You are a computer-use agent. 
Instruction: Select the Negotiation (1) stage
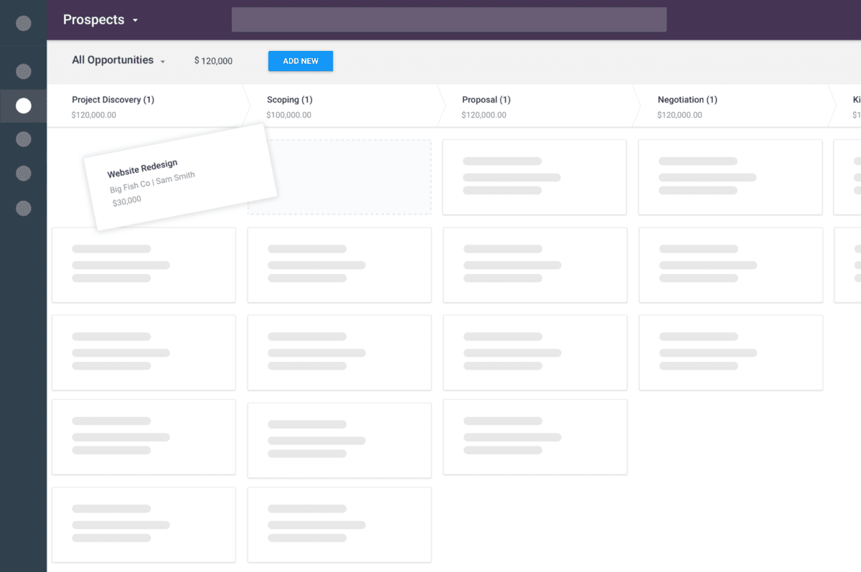(687, 100)
